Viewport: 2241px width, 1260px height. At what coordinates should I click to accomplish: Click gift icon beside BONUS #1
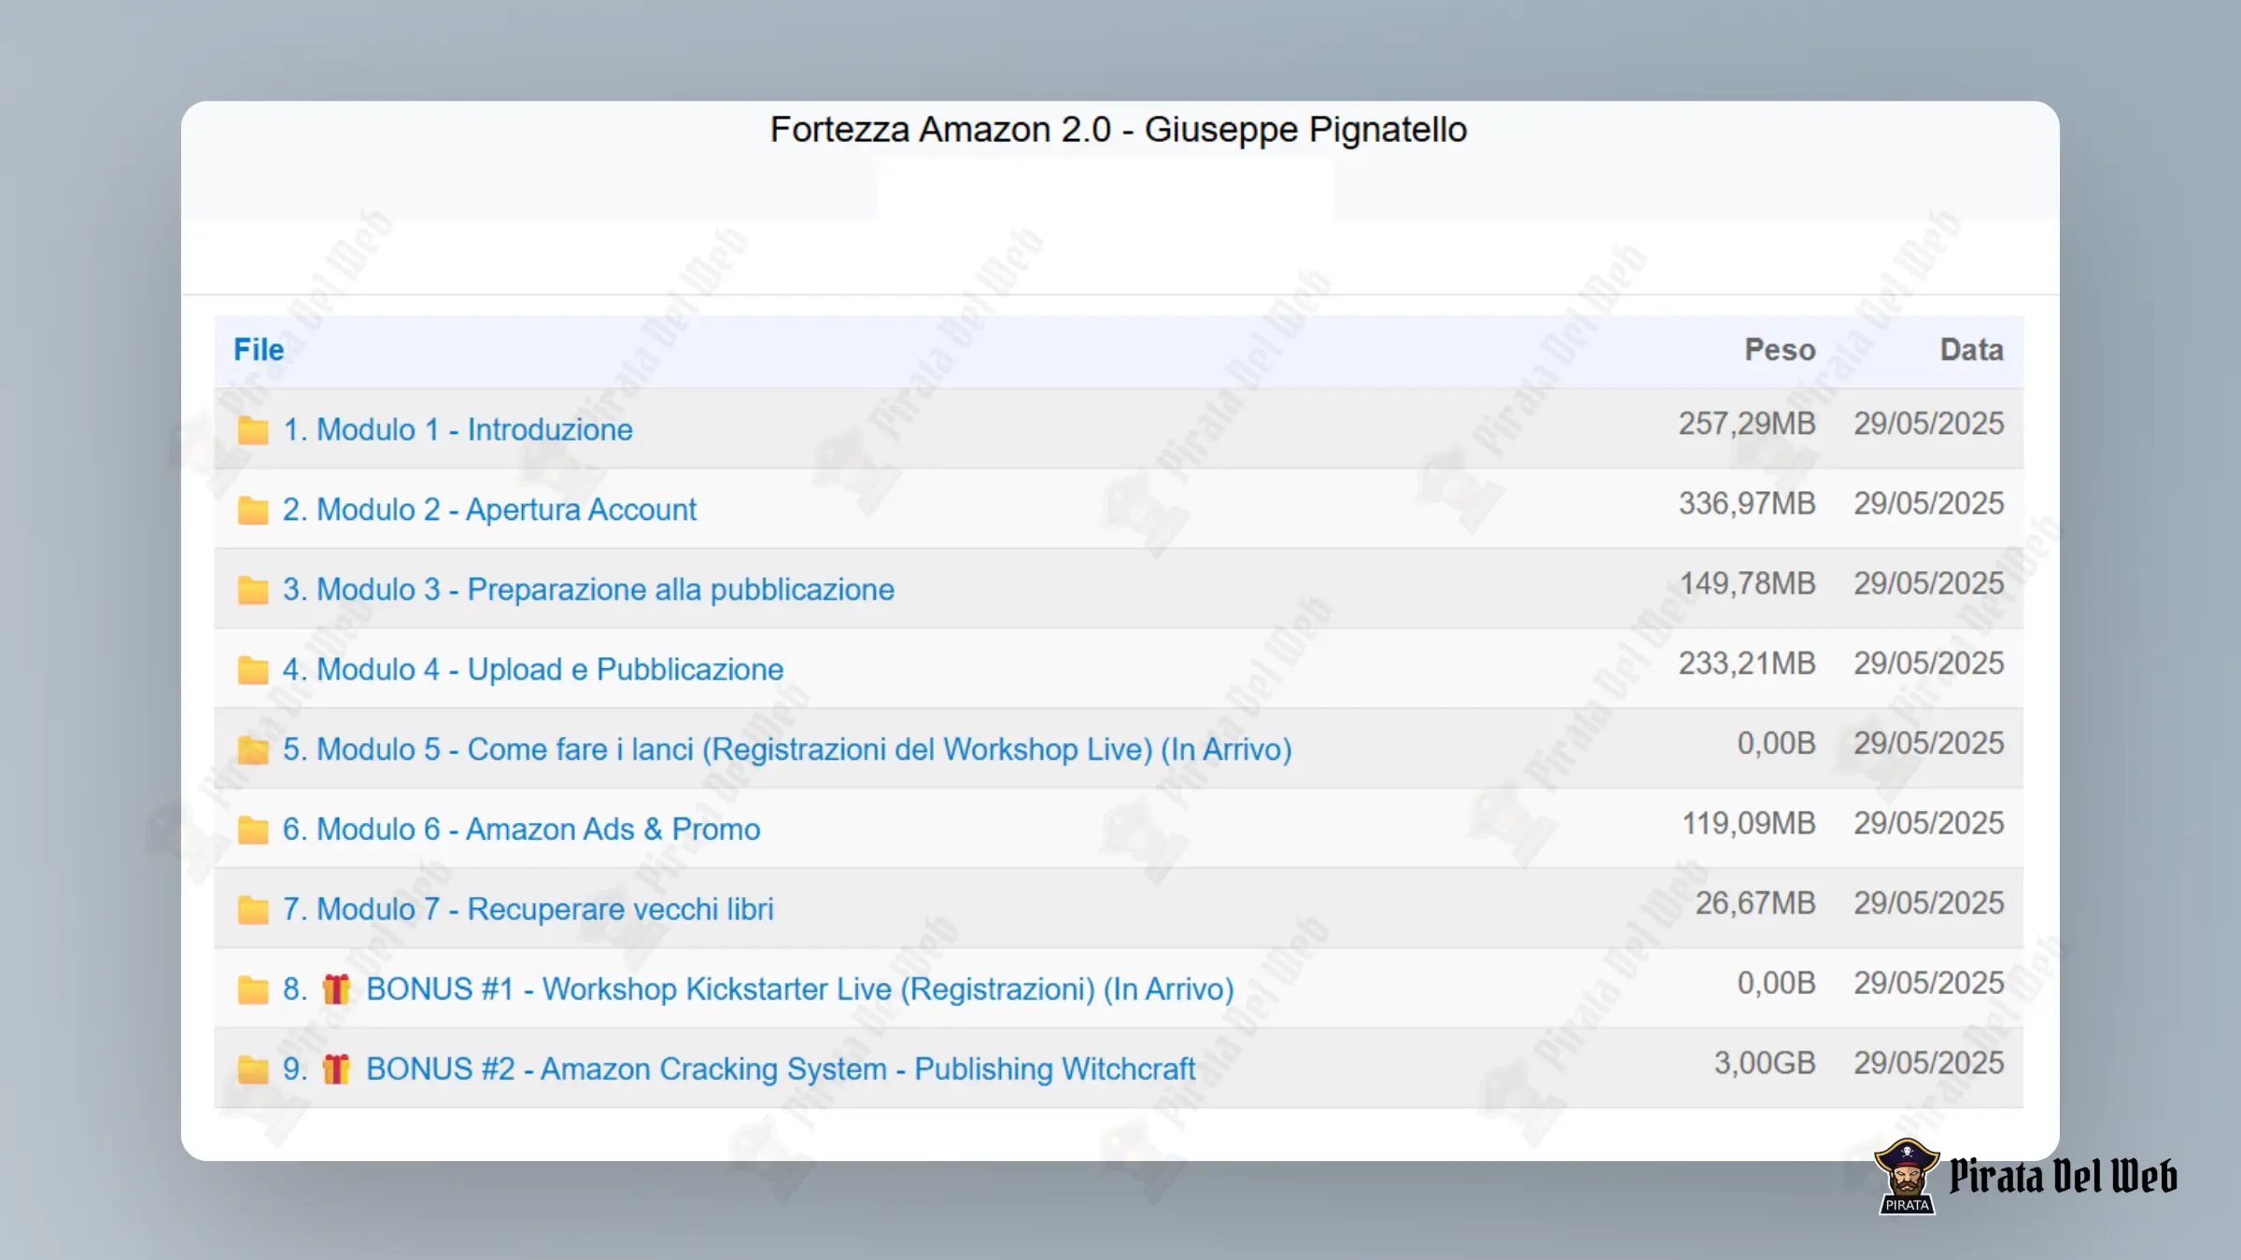click(336, 988)
